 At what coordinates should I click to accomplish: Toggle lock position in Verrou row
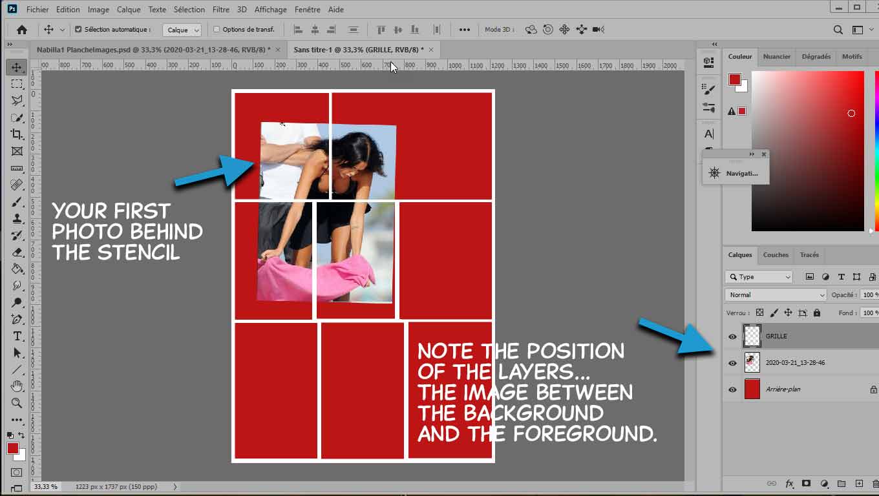(788, 313)
